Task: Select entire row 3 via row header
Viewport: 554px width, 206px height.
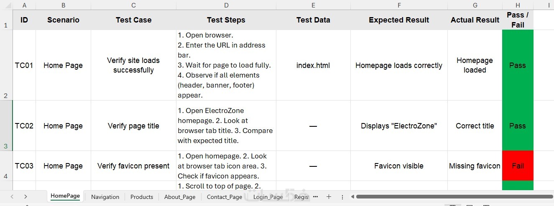Action: (6, 126)
